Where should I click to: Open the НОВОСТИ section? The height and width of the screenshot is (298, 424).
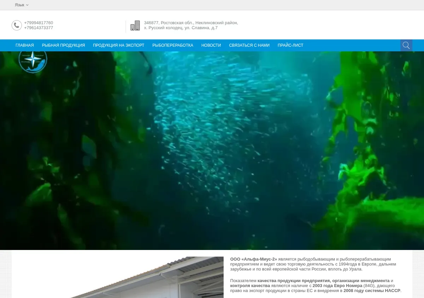[x=211, y=45]
